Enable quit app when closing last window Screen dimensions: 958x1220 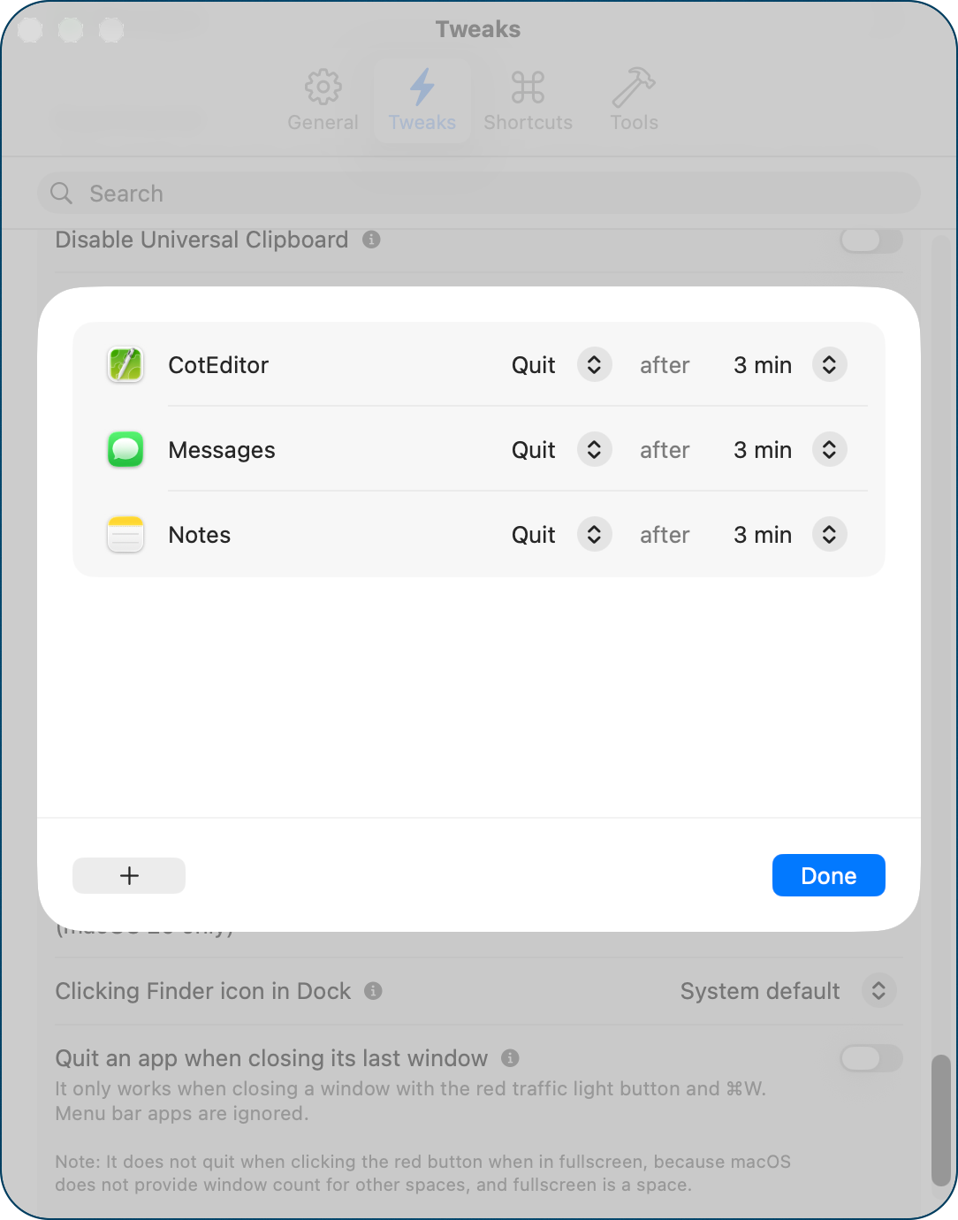[871, 1058]
